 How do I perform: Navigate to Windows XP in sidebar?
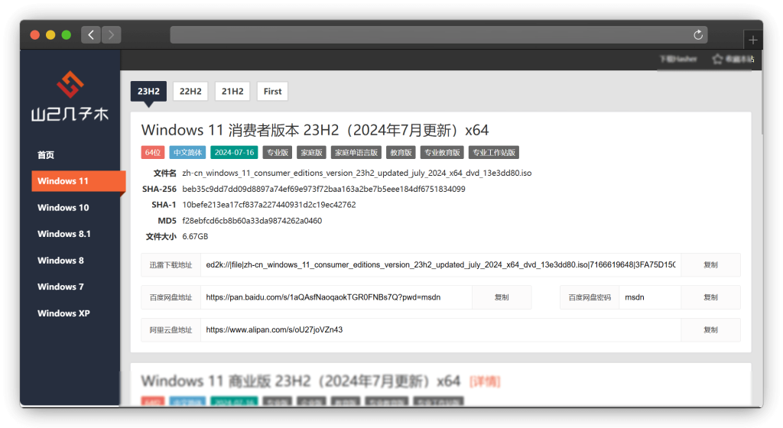63,313
